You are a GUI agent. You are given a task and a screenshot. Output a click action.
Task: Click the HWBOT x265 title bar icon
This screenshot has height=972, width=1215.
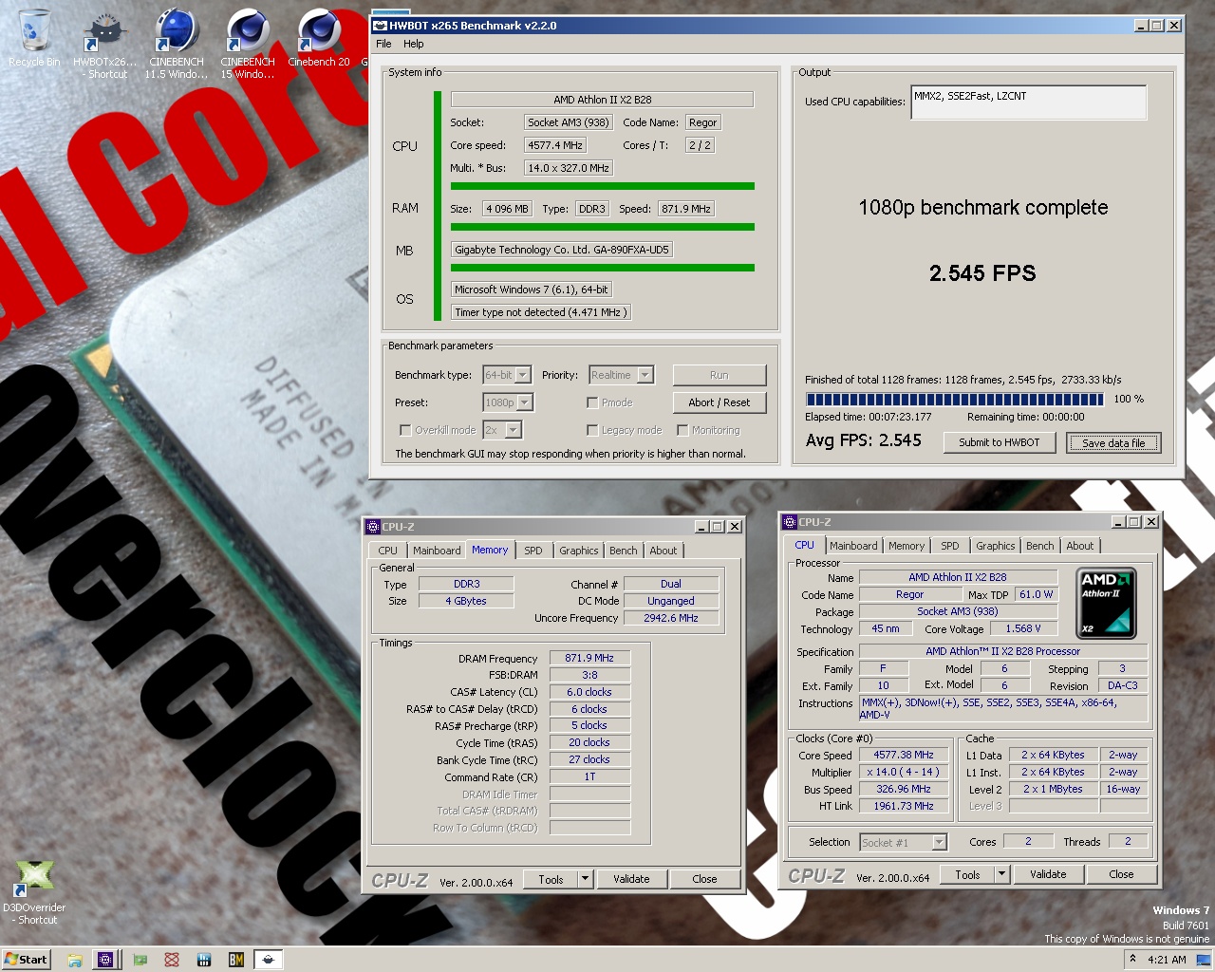[x=380, y=26]
